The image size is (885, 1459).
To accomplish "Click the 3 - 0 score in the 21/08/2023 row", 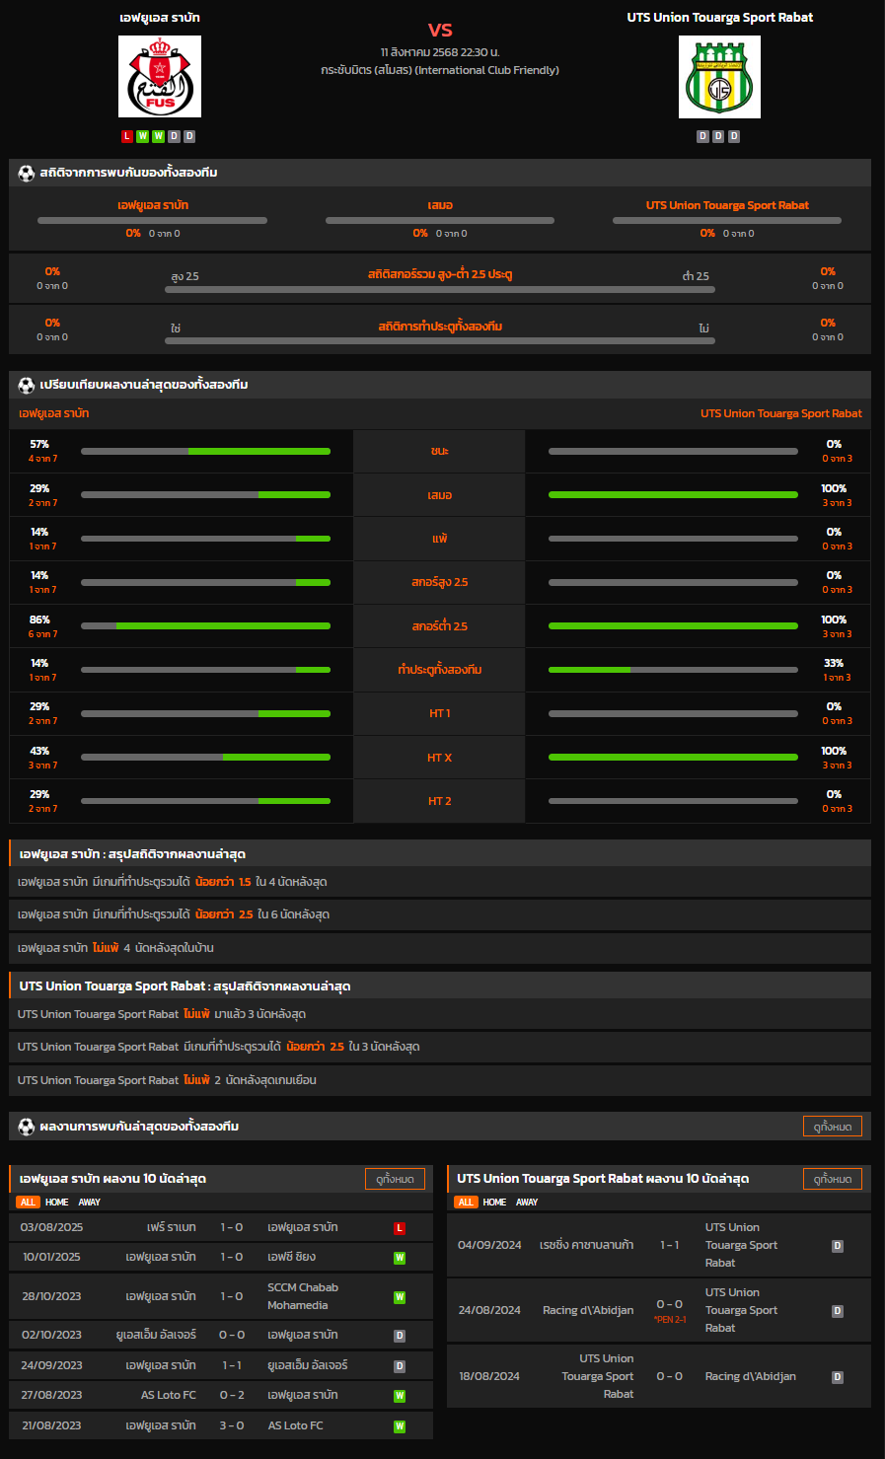I will tap(232, 1426).
